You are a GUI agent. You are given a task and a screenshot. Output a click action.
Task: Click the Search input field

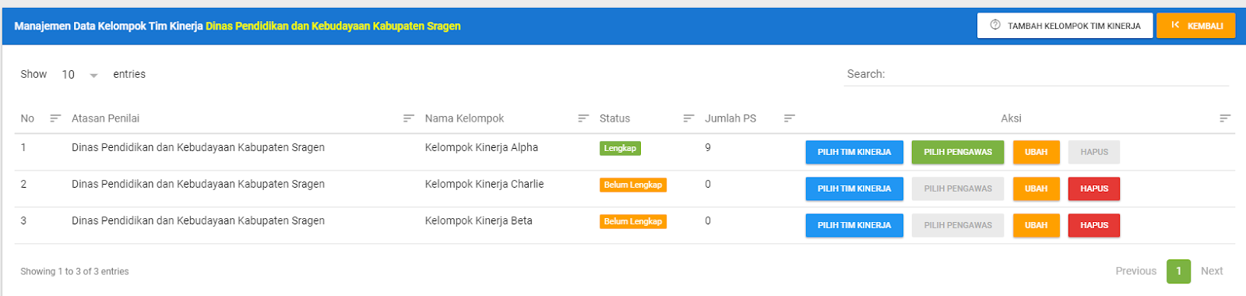(x=1058, y=74)
